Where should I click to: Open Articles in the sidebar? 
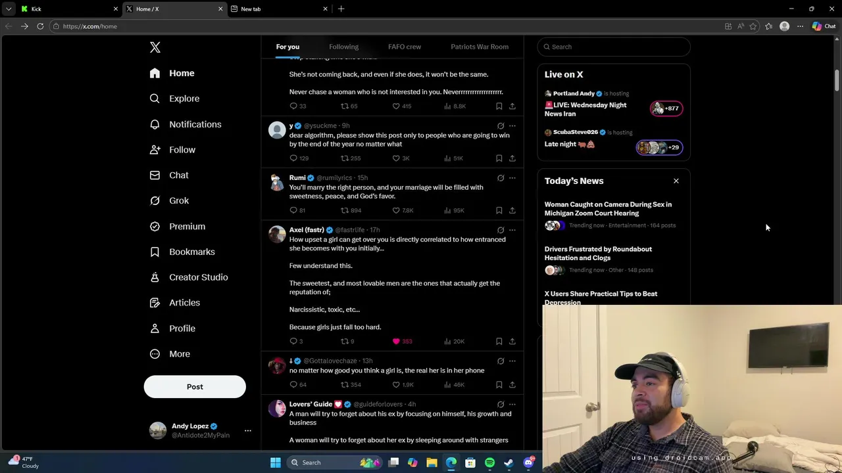pyautogui.click(x=175, y=303)
